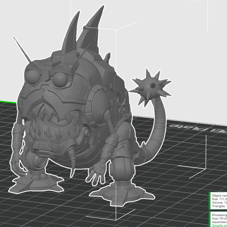
Task: Open the green Simplify model link
Action: pyautogui.click(x=220, y=226)
